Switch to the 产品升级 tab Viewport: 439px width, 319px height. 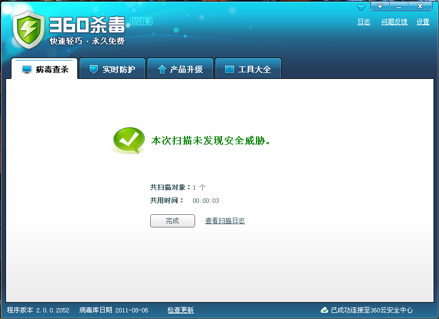click(x=180, y=69)
